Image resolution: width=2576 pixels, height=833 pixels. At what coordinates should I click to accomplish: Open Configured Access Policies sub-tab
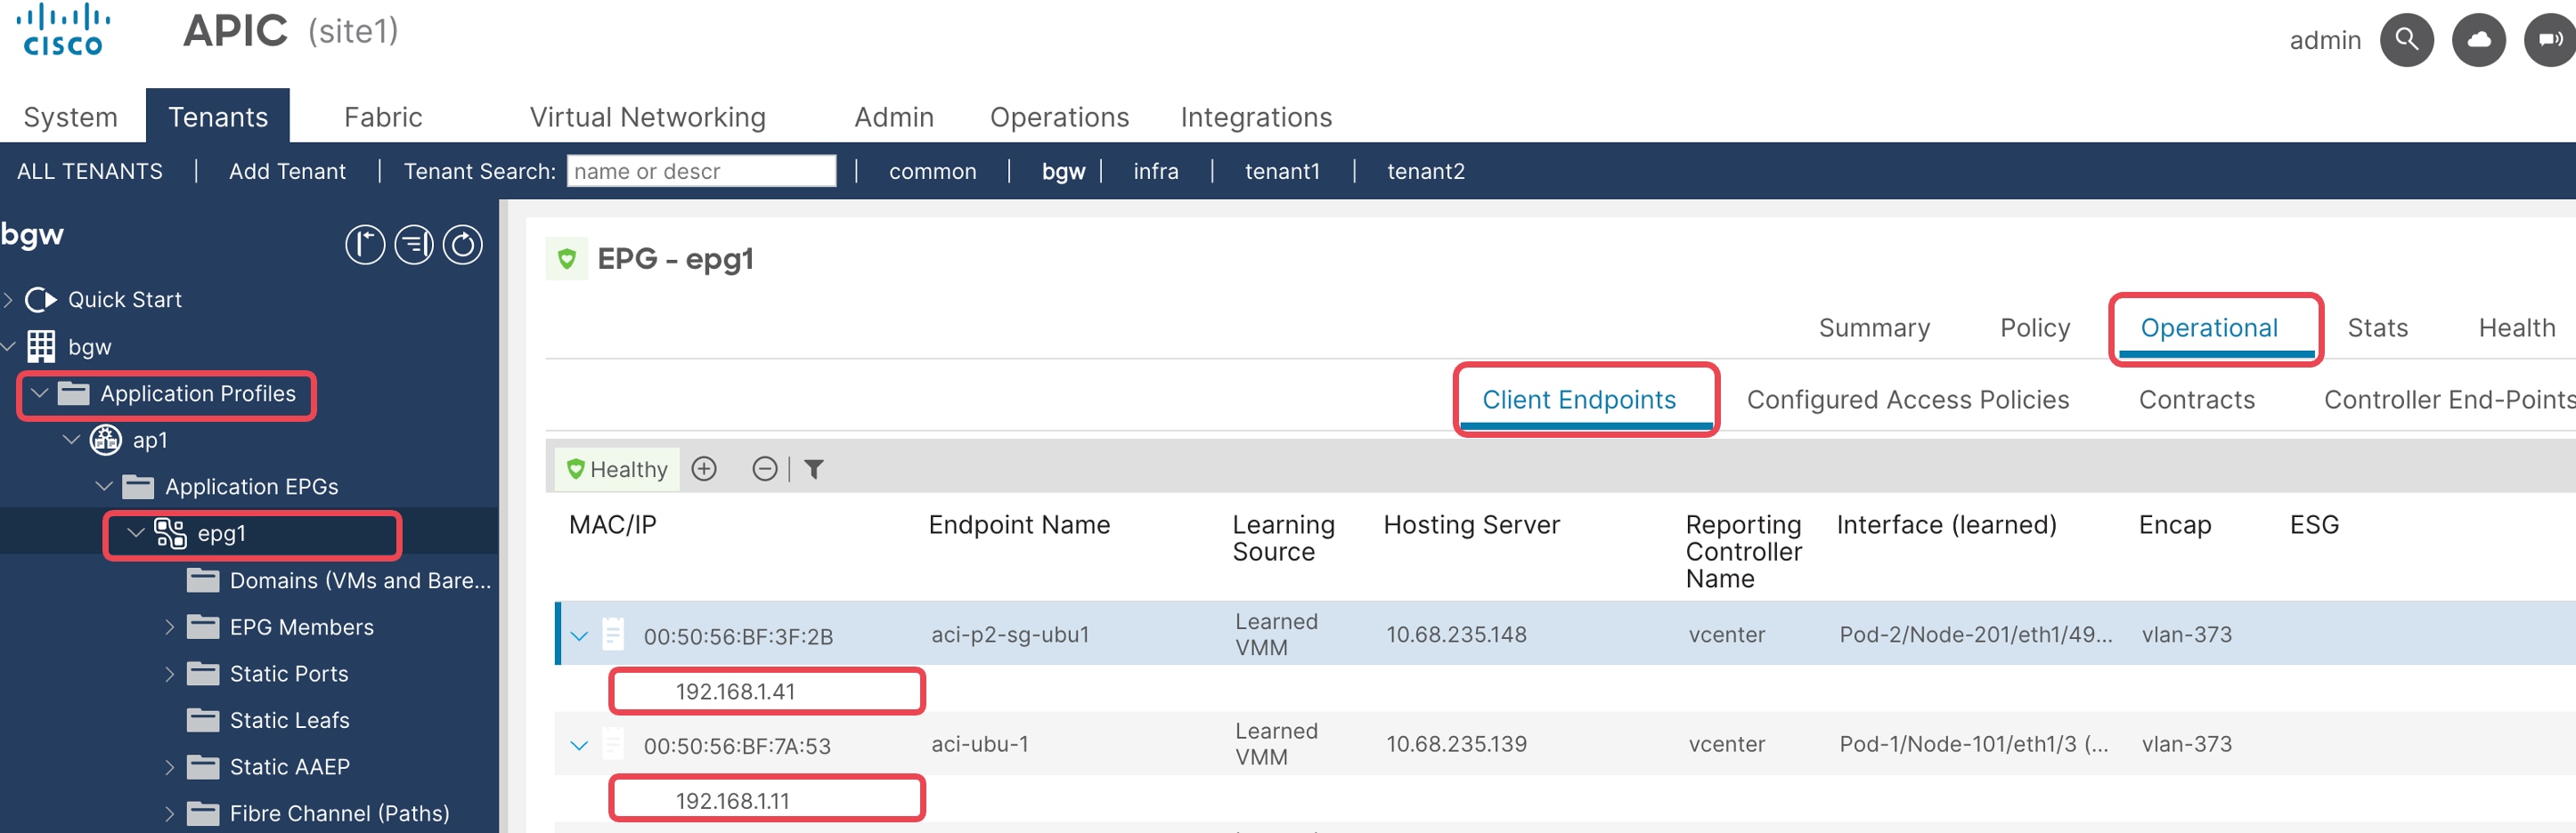[1907, 400]
